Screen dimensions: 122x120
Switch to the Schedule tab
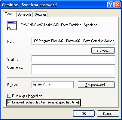click(x=25, y=14)
